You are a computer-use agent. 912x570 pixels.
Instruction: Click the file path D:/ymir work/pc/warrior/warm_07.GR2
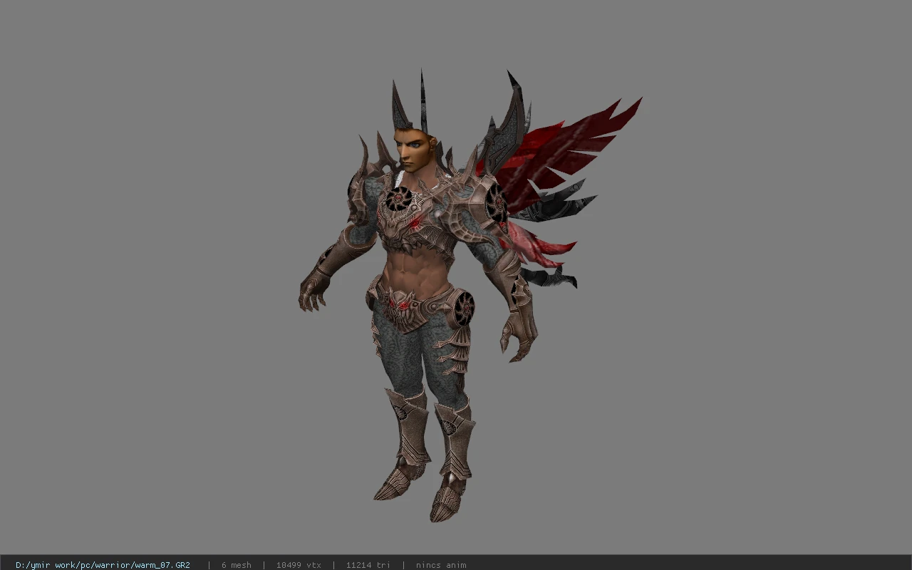[103, 565]
